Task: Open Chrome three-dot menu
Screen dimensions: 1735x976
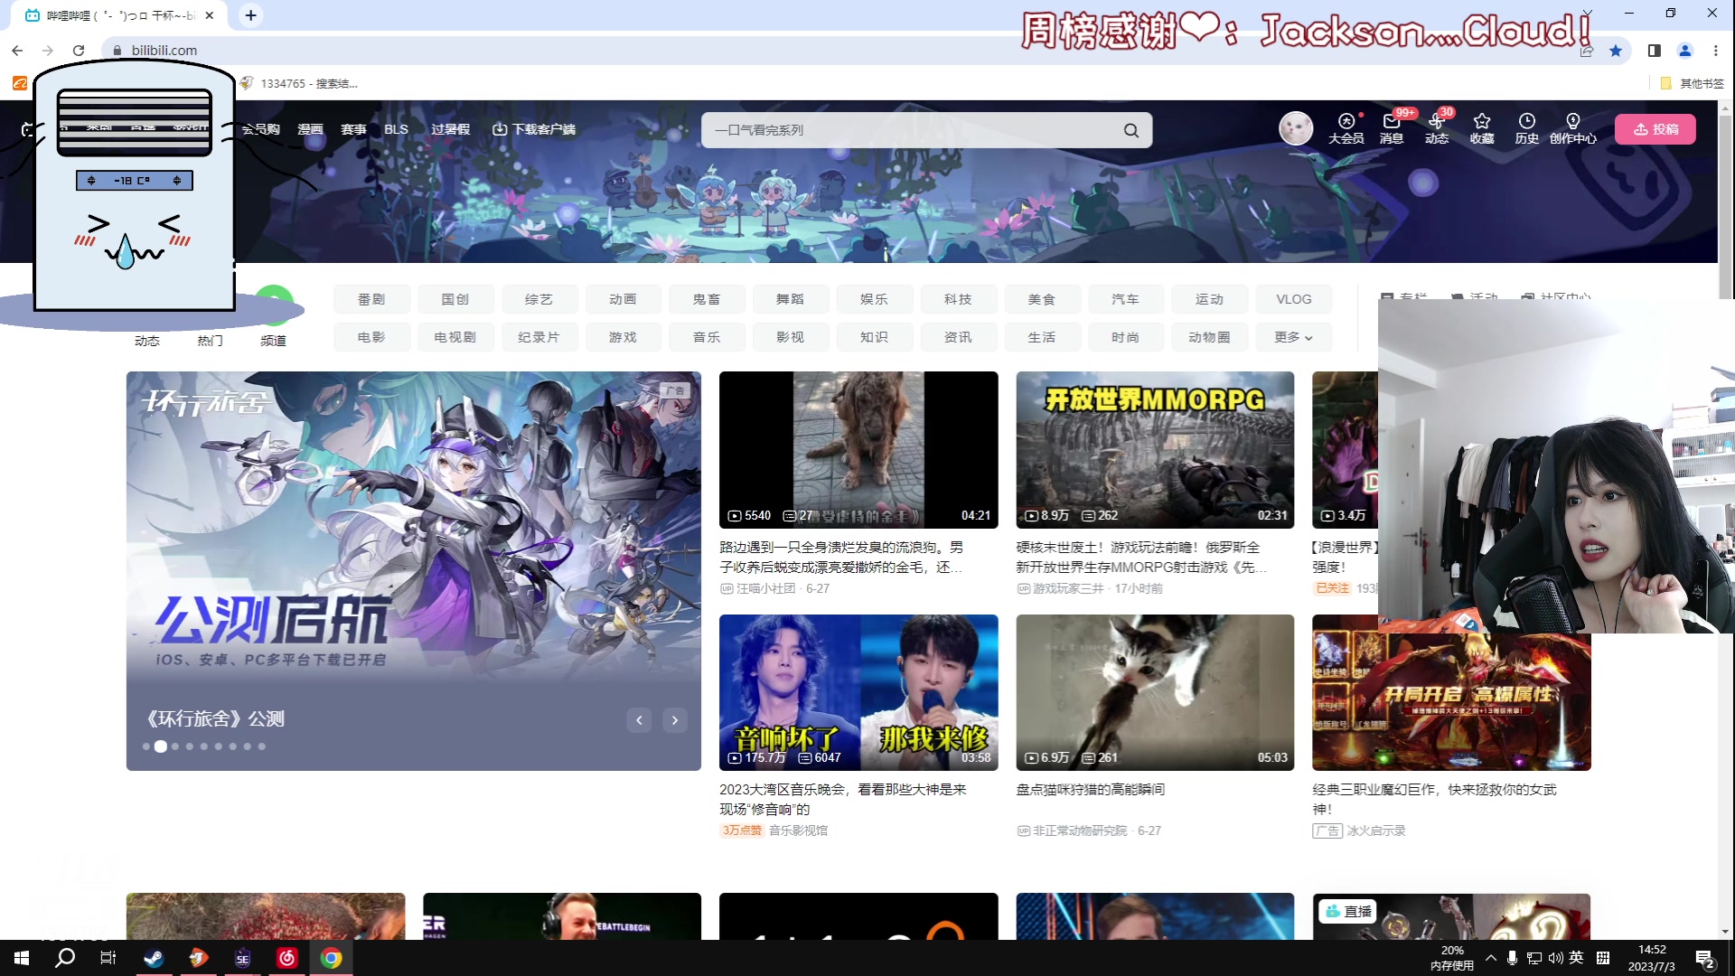Action: [x=1716, y=51]
